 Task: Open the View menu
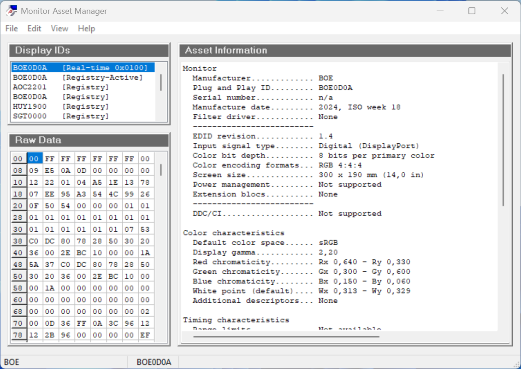point(59,29)
